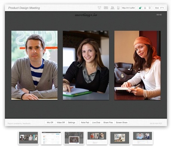The height and width of the screenshot is (150, 171).
Task: Toggle Video Off
Action: point(61,123)
